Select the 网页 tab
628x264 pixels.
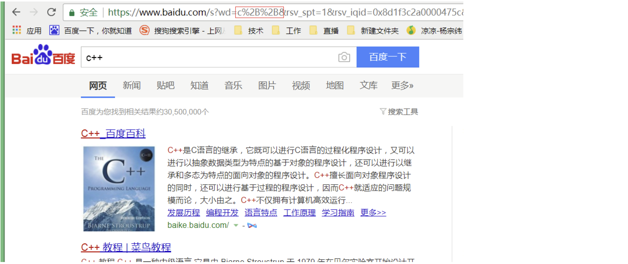click(x=98, y=86)
